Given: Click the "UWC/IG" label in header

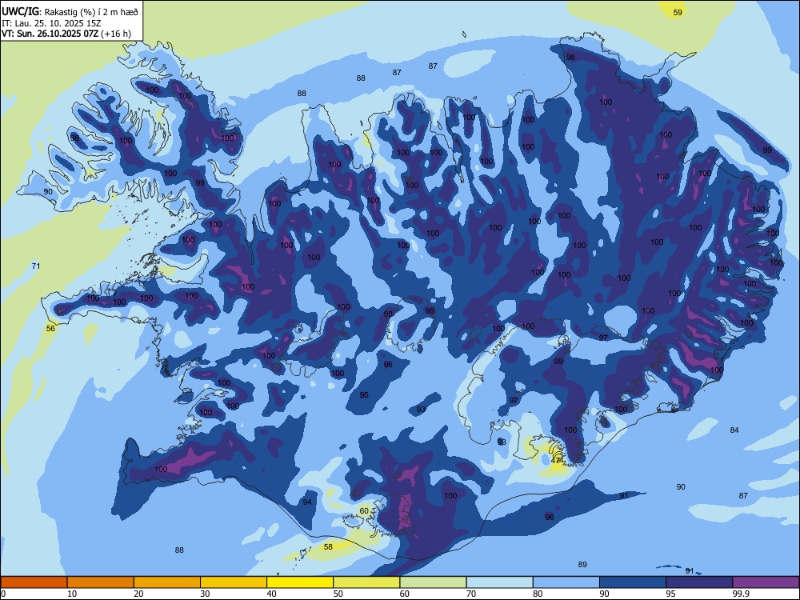Looking at the screenshot, I should pos(20,10).
